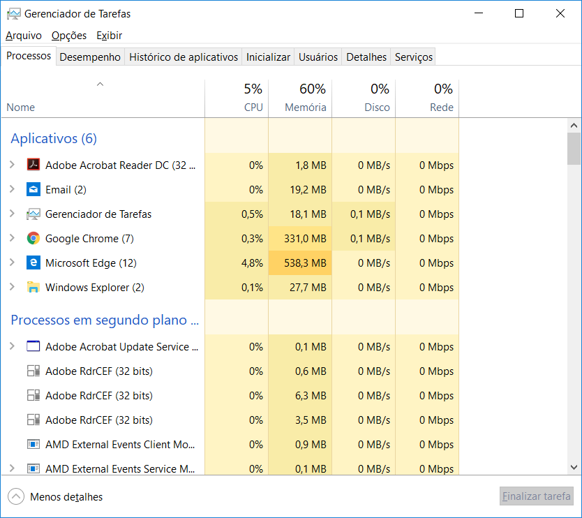Switch to Histórico de aplicativos tab

(x=184, y=57)
